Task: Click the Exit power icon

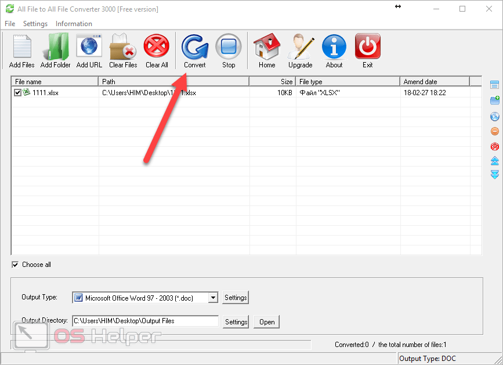Action: pos(367,48)
